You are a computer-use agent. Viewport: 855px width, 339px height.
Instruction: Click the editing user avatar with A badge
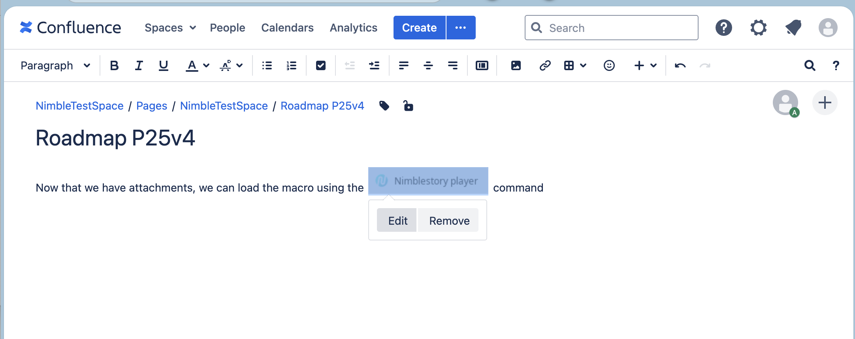(786, 103)
